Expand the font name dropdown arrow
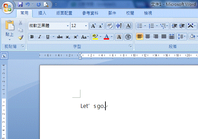Viewport: 198px width, 139px height. (68, 26)
